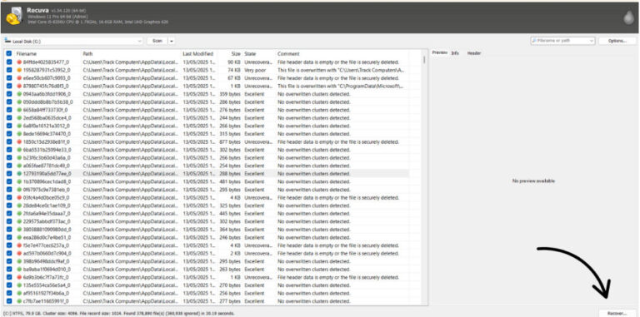Click the file list vertical scrollbar thumb
This screenshot has height=317, width=640.
tap(424, 60)
